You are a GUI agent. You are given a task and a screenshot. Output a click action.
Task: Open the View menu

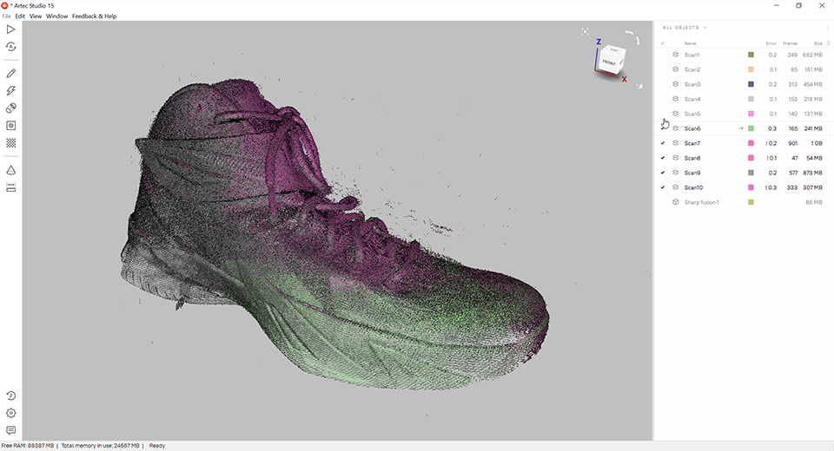pyautogui.click(x=36, y=16)
